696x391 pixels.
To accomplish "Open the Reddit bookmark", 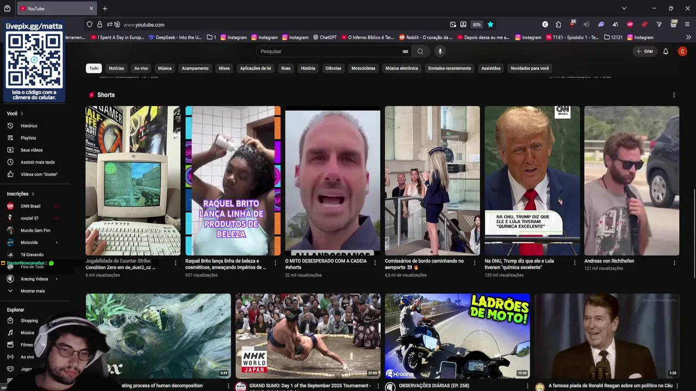I will [x=426, y=37].
